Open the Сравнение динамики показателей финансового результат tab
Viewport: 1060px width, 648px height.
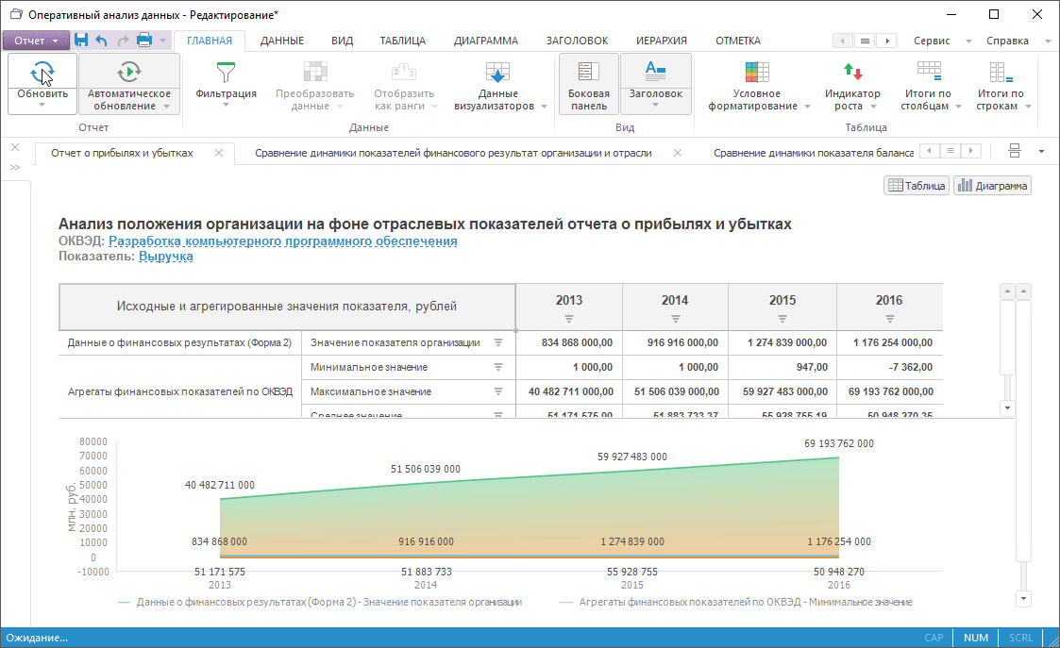(453, 153)
